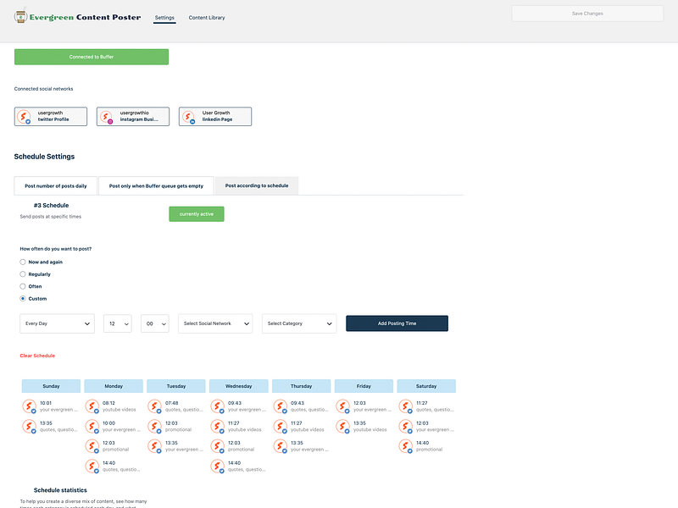678x508 pixels.
Task: Click Friday 12:03 evergreen icon
Action: coord(343,406)
